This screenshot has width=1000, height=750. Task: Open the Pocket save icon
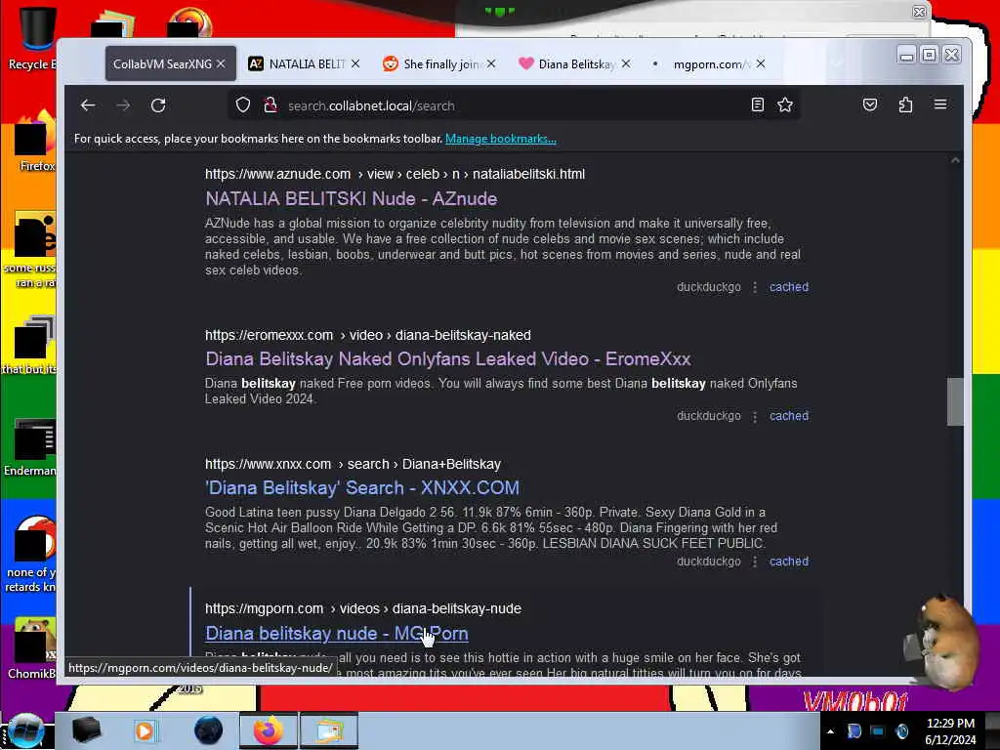870,104
